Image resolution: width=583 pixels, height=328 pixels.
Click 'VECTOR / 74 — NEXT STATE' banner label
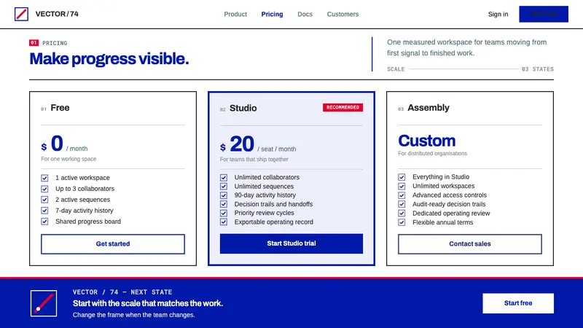tap(122, 292)
